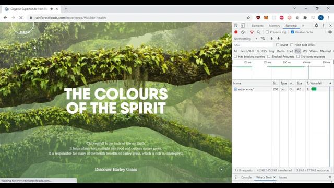The width and height of the screenshot is (334, 188).
Task: Import HAR file upload arrow
Action: pos(271,38)
